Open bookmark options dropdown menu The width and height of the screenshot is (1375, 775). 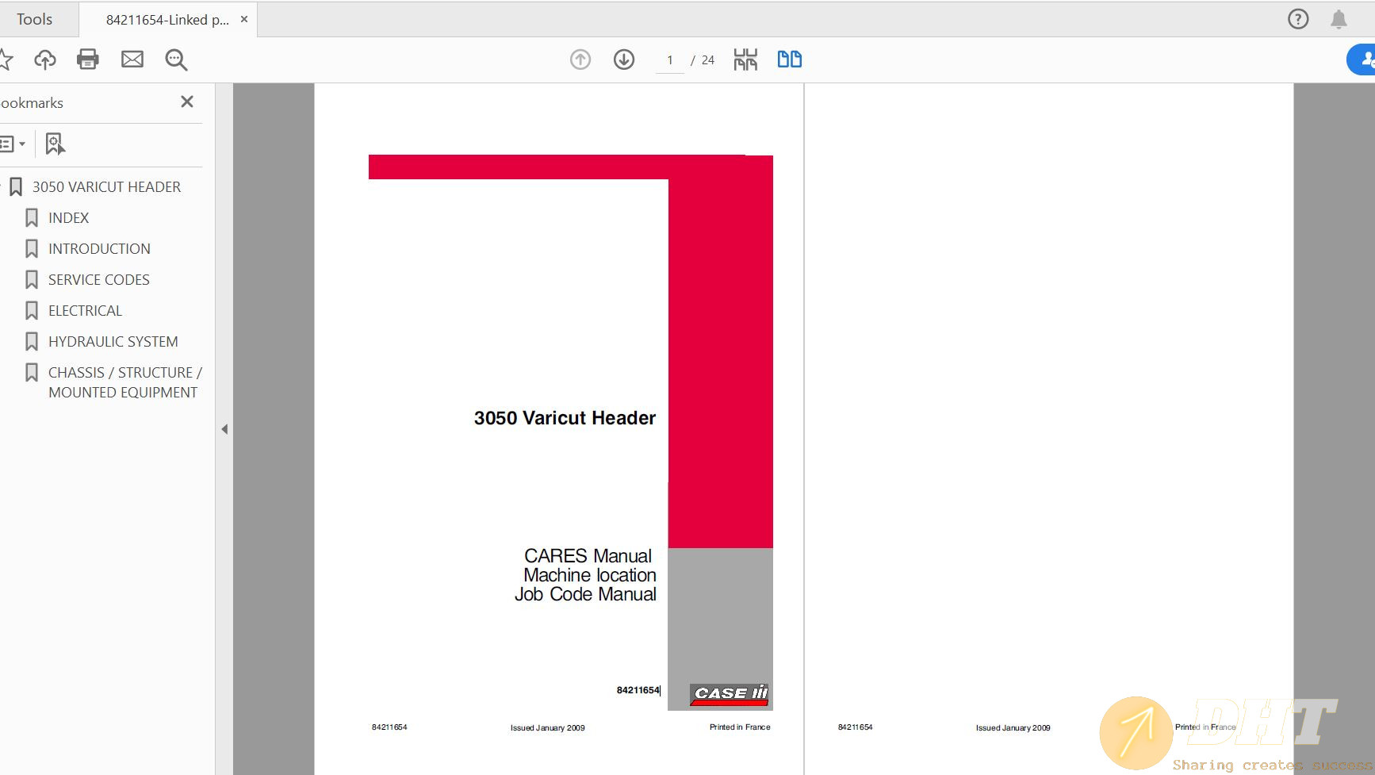[x=13, y=144]
